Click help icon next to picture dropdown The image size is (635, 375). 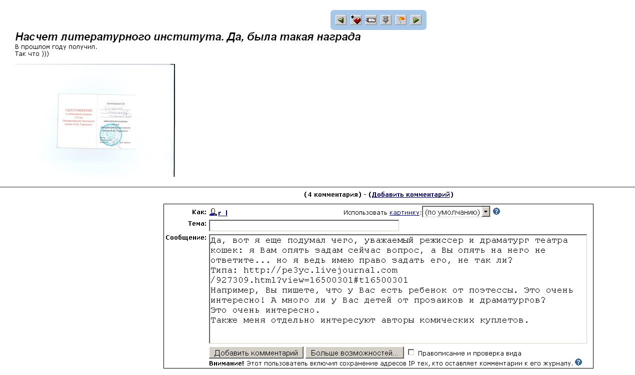496,212
